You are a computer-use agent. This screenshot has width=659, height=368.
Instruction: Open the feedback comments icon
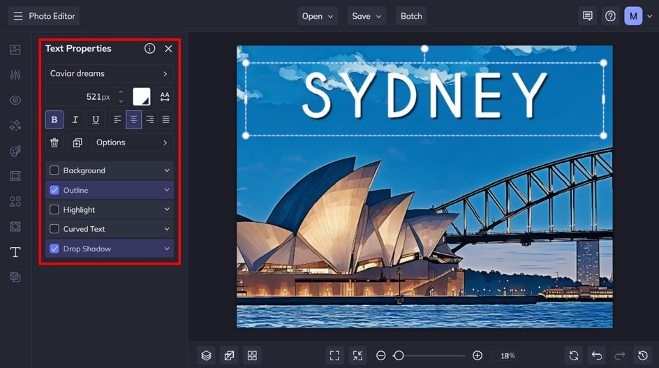(588, 16)
